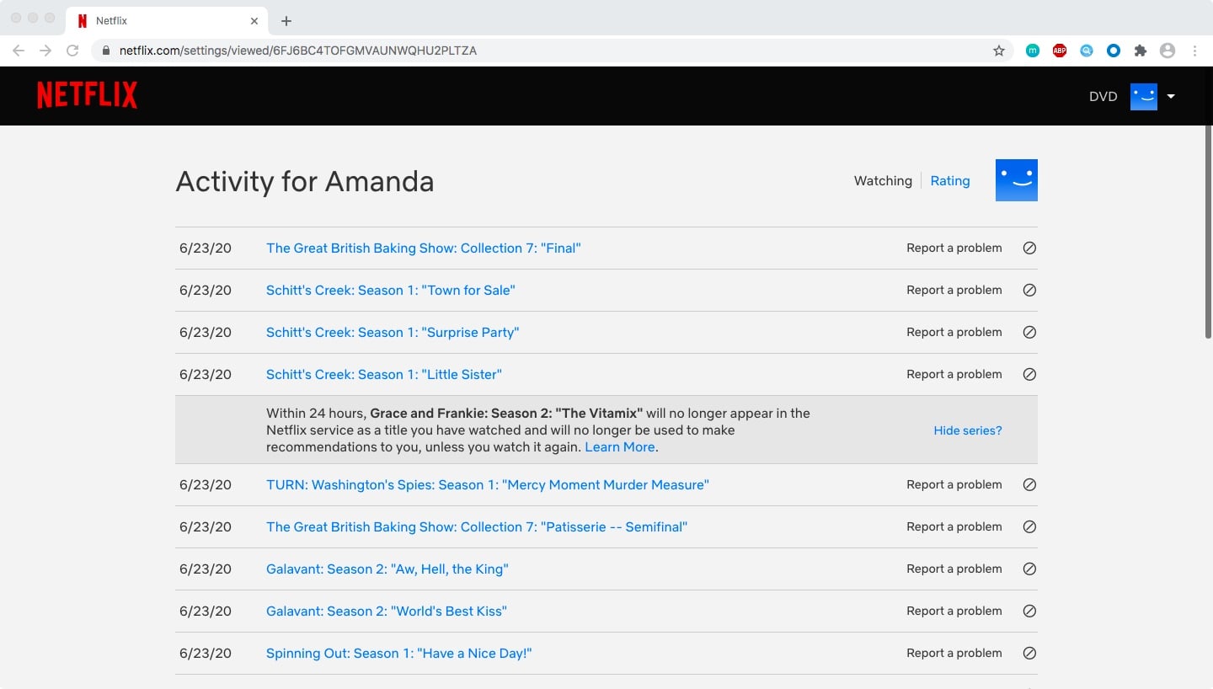Click Amanda's large profile avatar
Screen dimensions: 1213x689
[1017, 180]
